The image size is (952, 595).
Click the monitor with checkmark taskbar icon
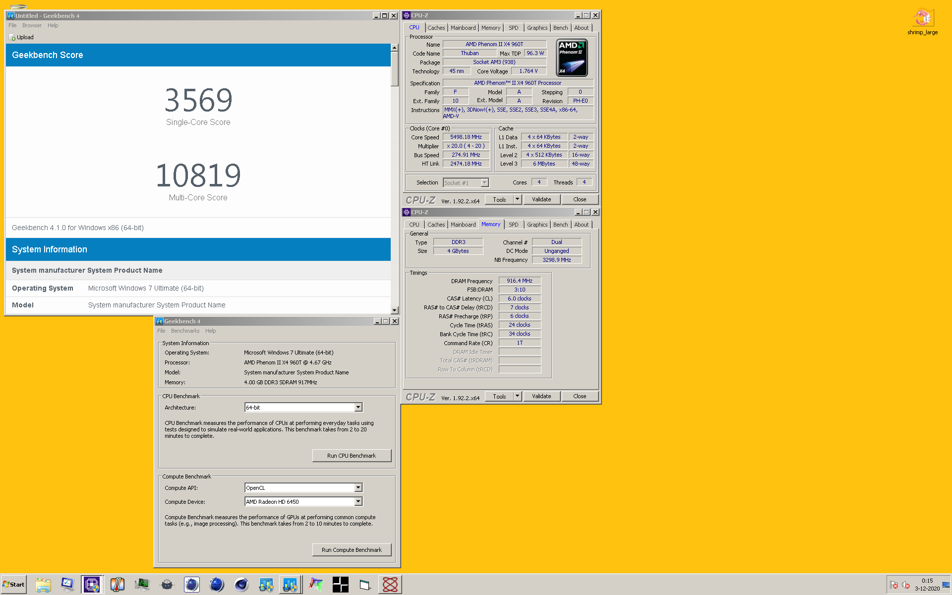click(x=67, y=585)
